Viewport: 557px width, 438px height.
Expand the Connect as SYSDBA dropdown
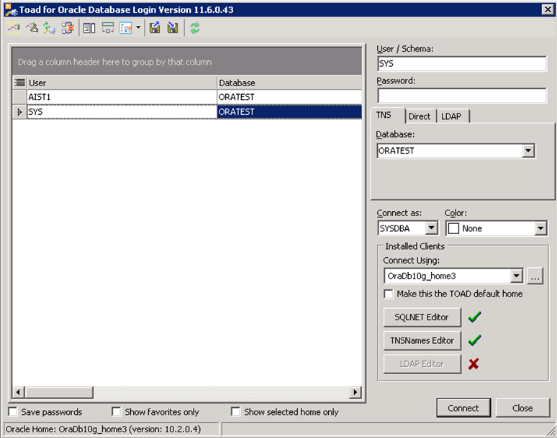tap(431, 228)
